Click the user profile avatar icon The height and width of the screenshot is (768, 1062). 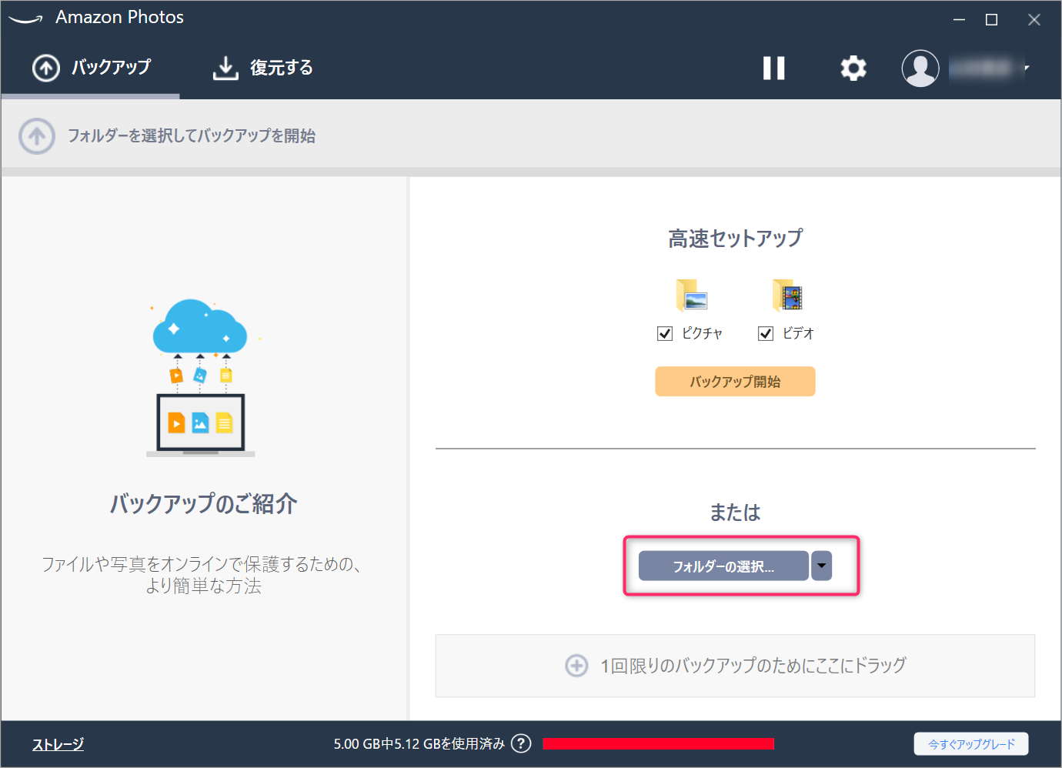[920, 68]
